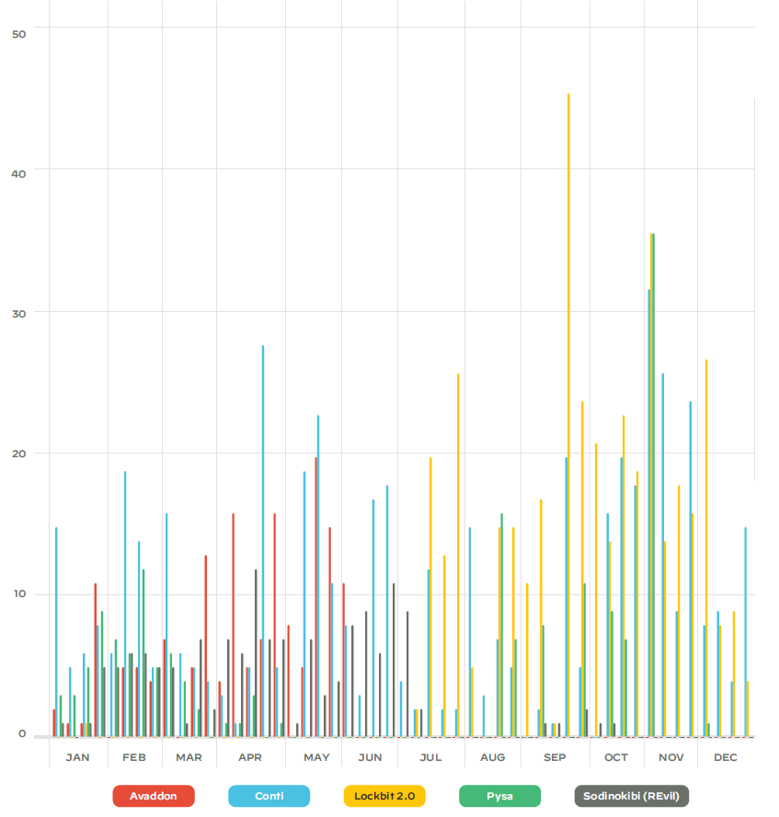Toggle the Avaddon legend series
The width and height of the screenshot is (779, 817).
[154, 796]
